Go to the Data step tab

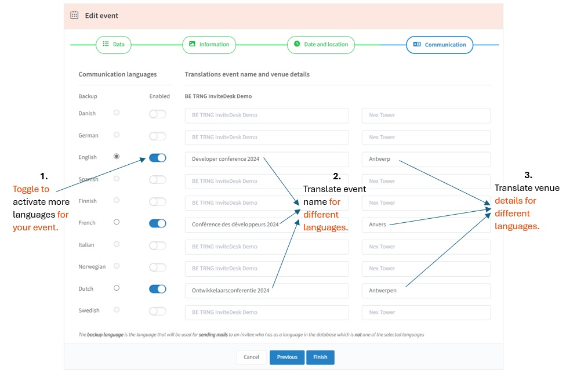pyautogui.click(x=114, y=45)
